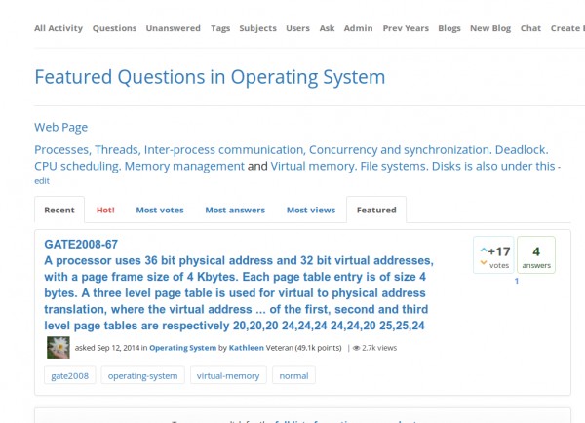Open the Tags navigation item
This screenshot has width=585, height=423.
click(x=220, y=28)
